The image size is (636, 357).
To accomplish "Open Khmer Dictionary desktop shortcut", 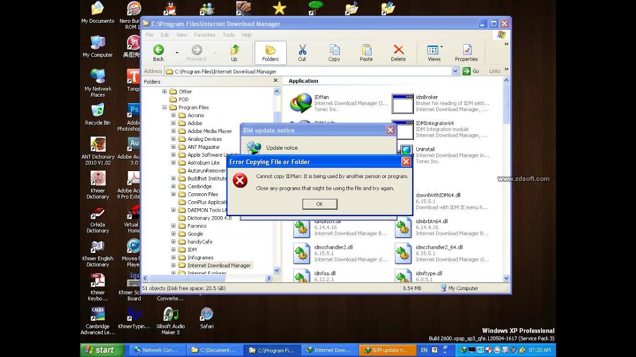I will tap(98, 185).
